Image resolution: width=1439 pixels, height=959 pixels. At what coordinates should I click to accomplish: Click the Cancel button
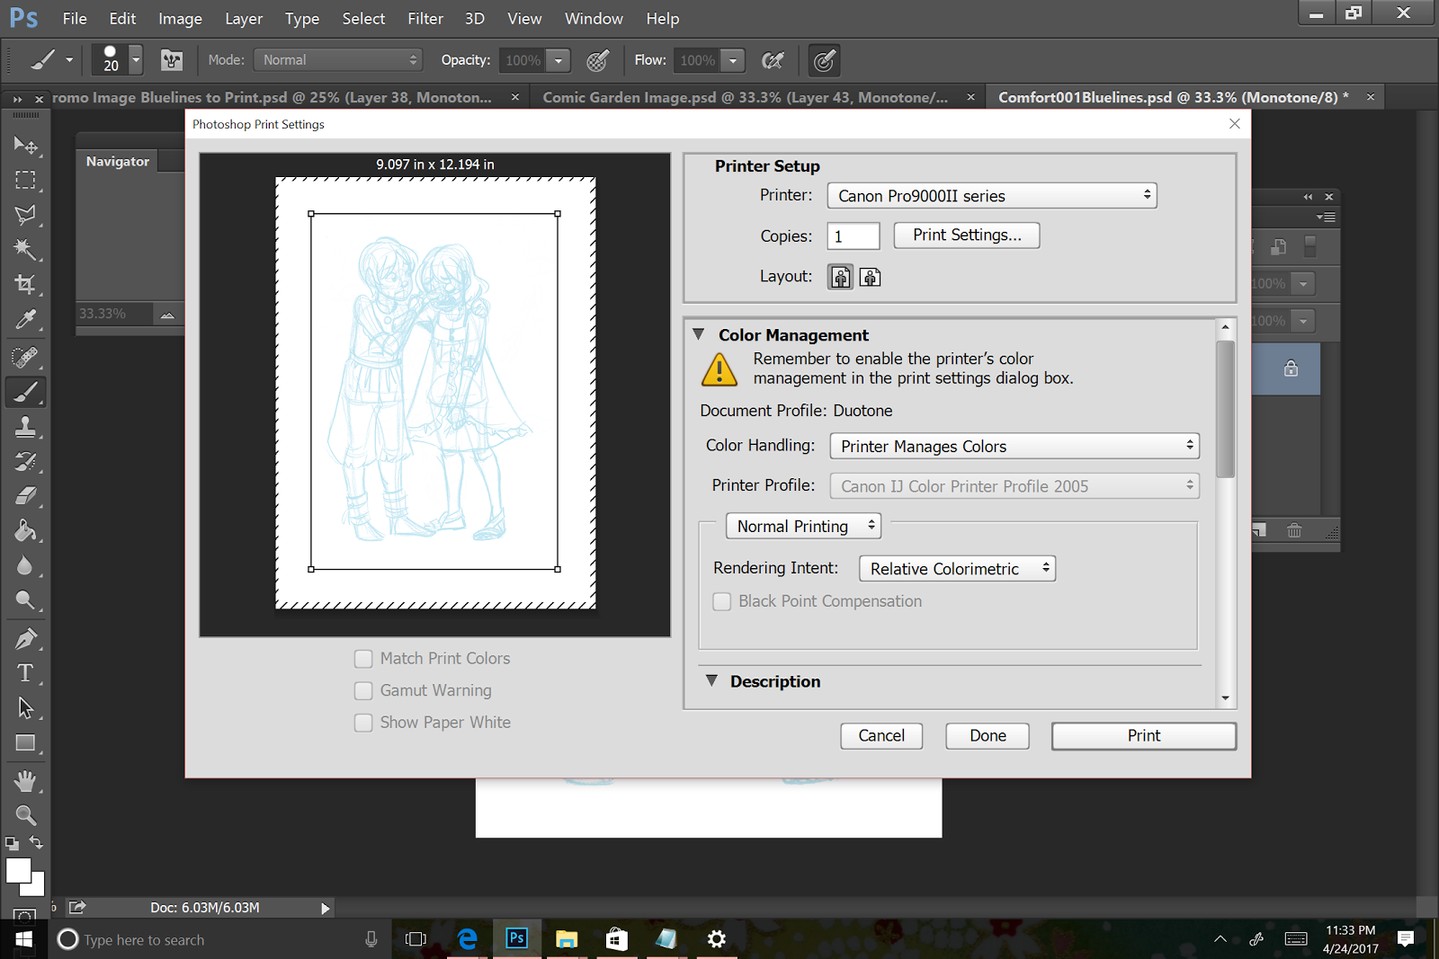point(880,736)
